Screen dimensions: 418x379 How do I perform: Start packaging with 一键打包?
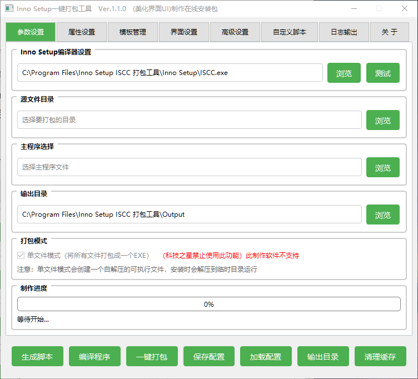[152, 357]
